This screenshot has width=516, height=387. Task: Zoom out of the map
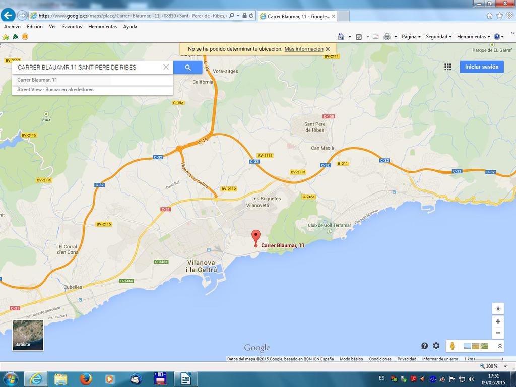point(498,333)
